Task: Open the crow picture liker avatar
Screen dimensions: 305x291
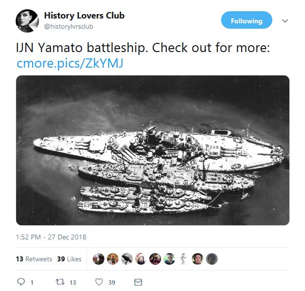Action: 126,259
